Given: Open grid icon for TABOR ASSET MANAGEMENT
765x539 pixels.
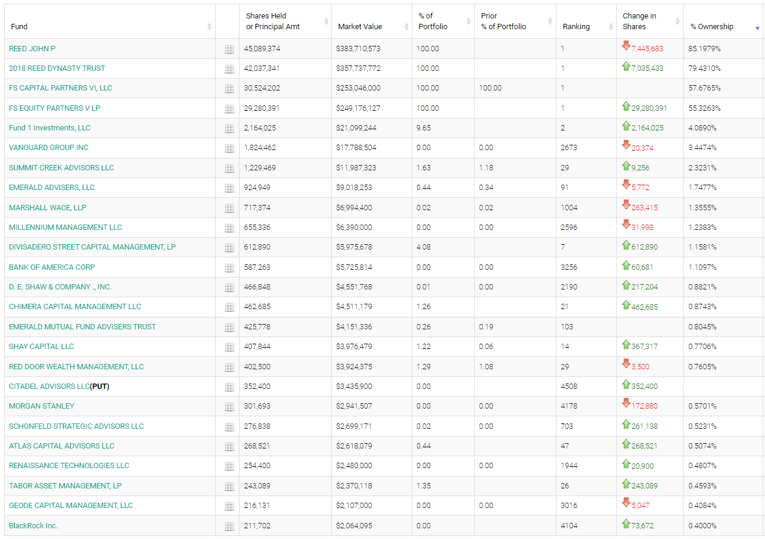Looking at the screenshot, I should point(229,487).
